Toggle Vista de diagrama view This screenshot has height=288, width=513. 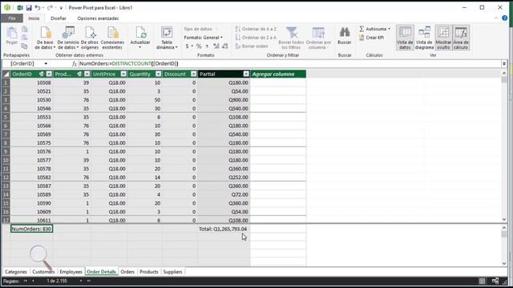tap(424, 38)
